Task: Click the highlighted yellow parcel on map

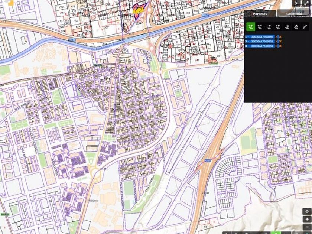Action: 138,10
